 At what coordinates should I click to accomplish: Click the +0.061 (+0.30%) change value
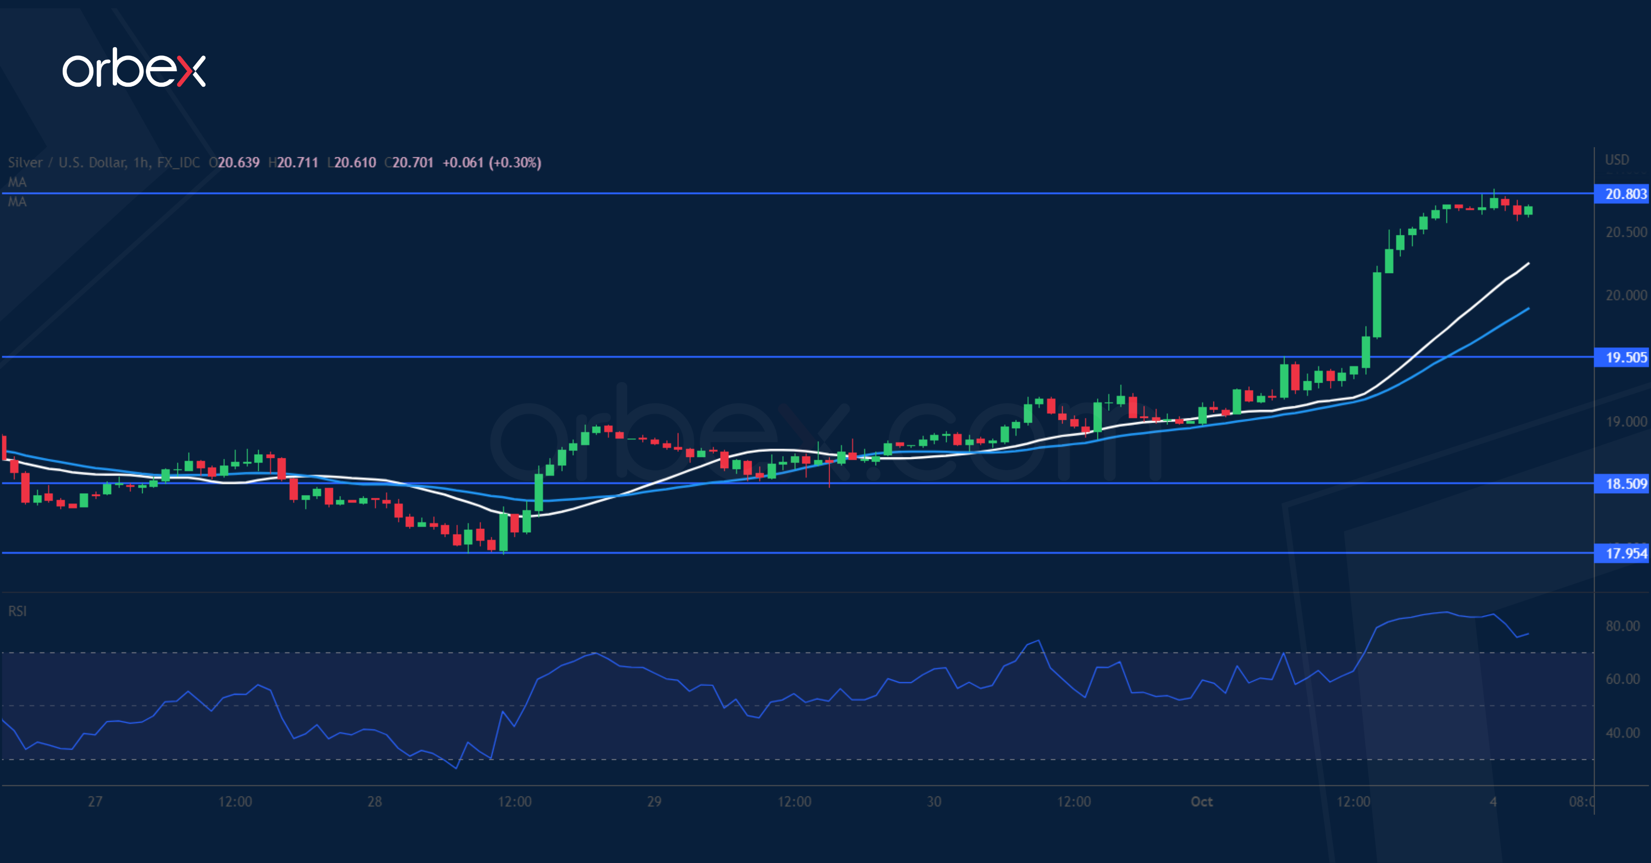point(492,162)
